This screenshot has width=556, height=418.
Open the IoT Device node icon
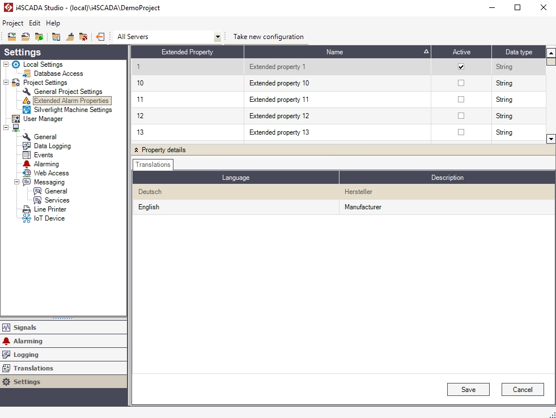pos(27,218)
